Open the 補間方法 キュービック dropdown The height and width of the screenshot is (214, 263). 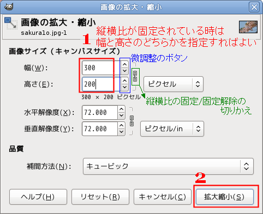pos(168,166)
